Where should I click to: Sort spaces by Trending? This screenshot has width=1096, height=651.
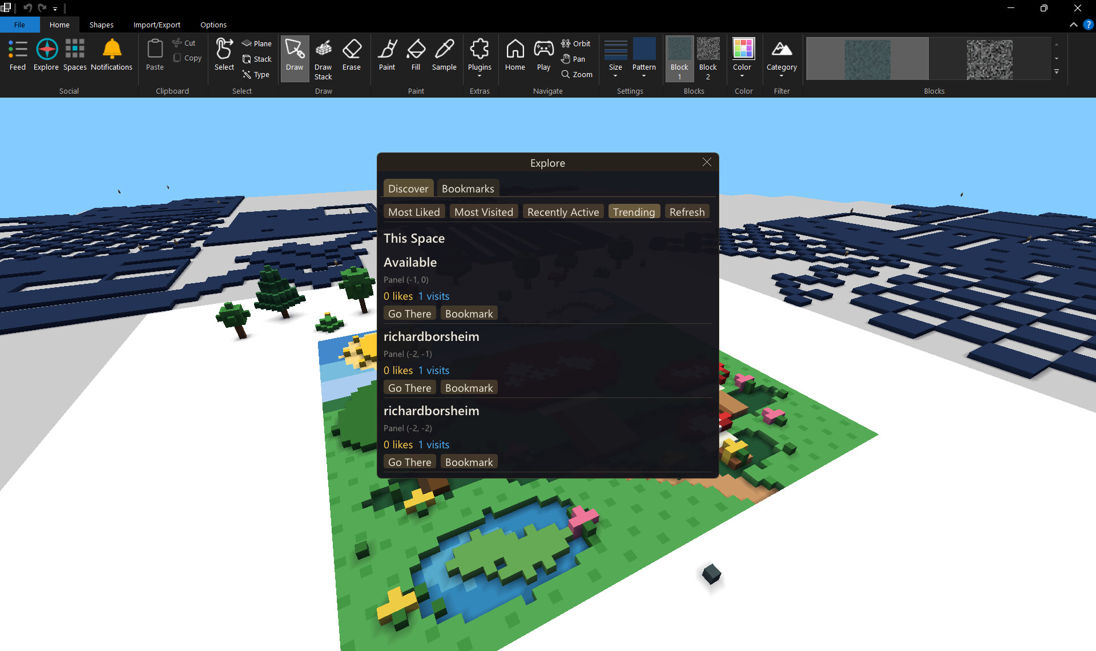tap(634, 212)
